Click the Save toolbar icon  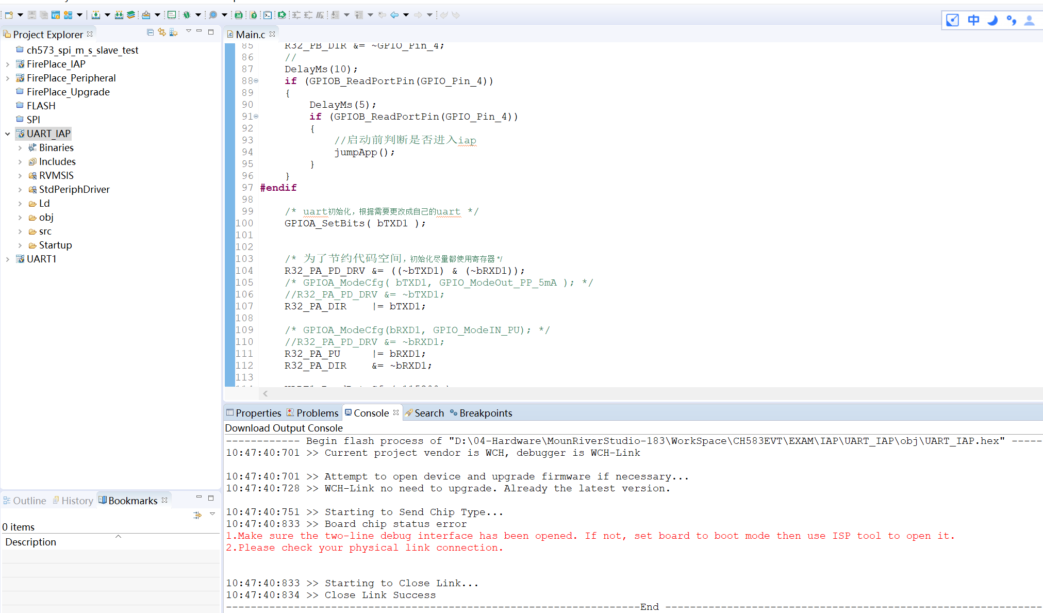point(32,15)
